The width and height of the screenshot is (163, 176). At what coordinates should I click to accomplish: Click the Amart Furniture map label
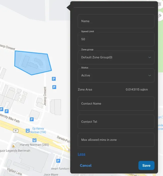60,169
